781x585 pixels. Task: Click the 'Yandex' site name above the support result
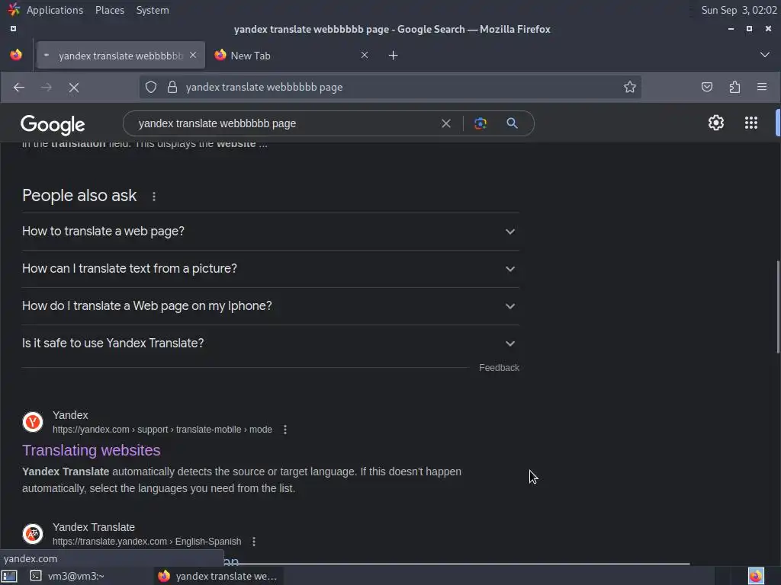(70, 415)
